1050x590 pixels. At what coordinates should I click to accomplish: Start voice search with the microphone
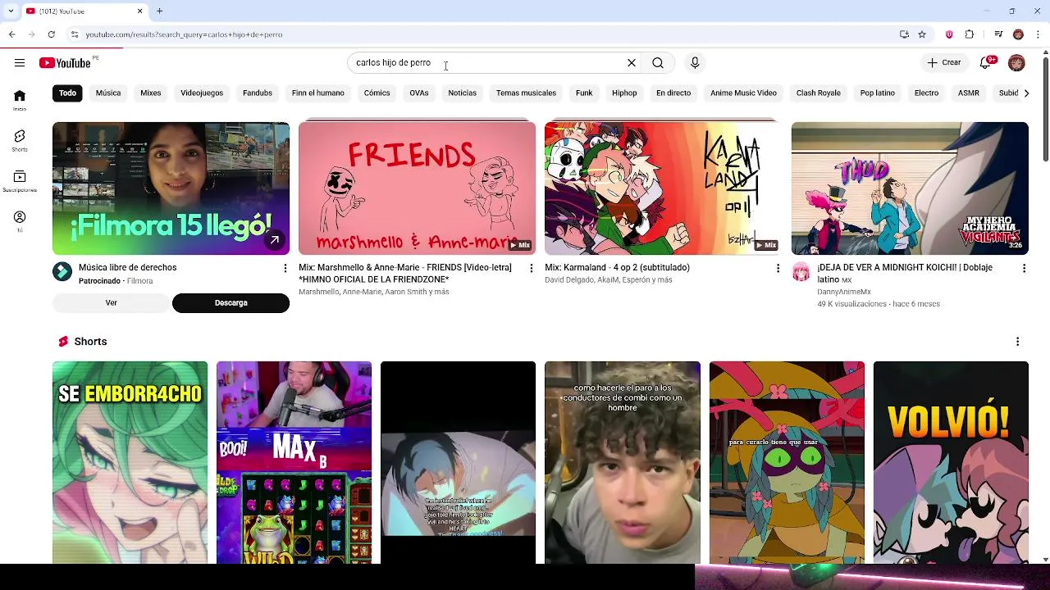695,62
